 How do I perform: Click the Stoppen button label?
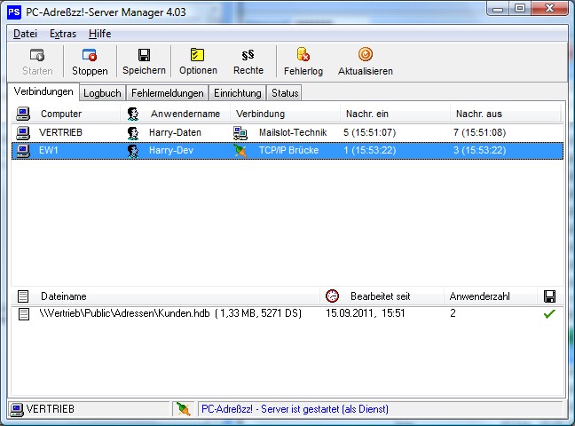90,71
